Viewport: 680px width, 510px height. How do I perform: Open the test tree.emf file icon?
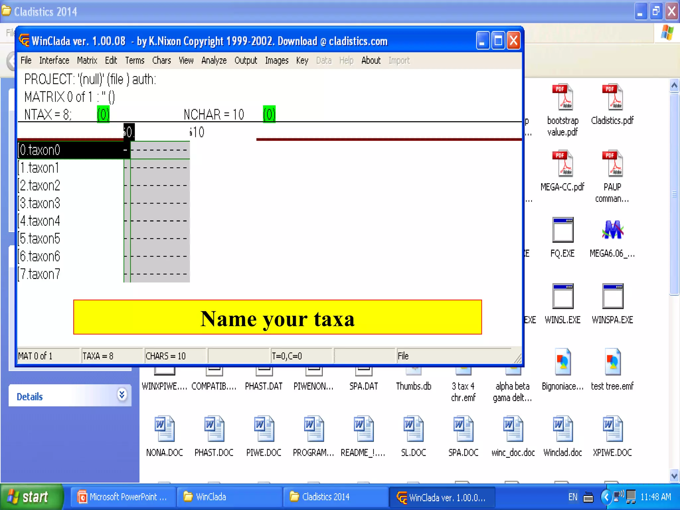point(613,362)
